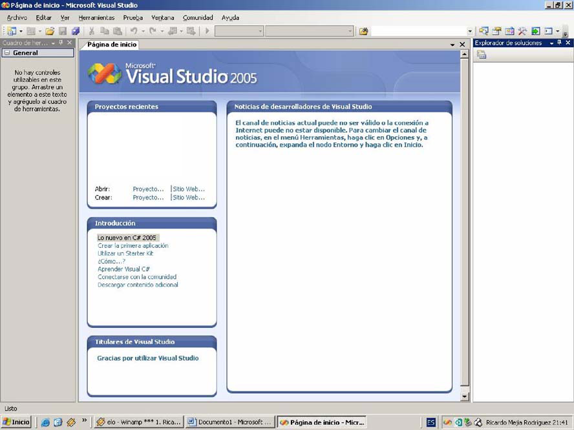The image size is (574, 430).
Task: Click the Solution Explorer Properties icon
Action: pos(482,55)
